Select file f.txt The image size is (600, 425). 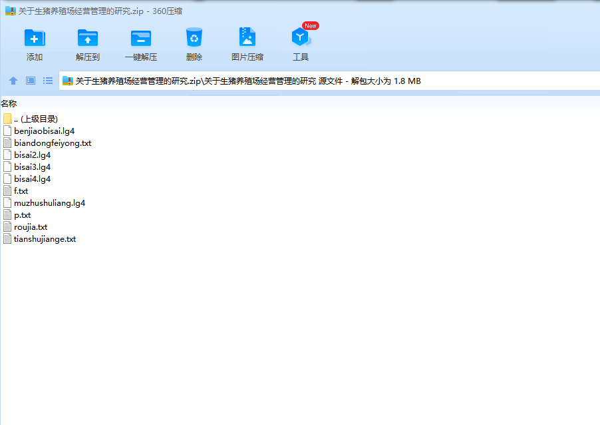point(16,191)
